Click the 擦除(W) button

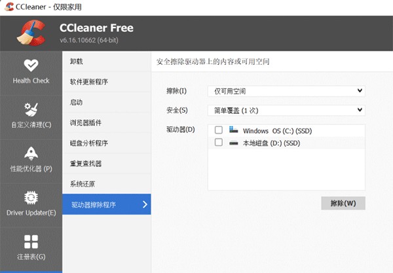(343, 203)
